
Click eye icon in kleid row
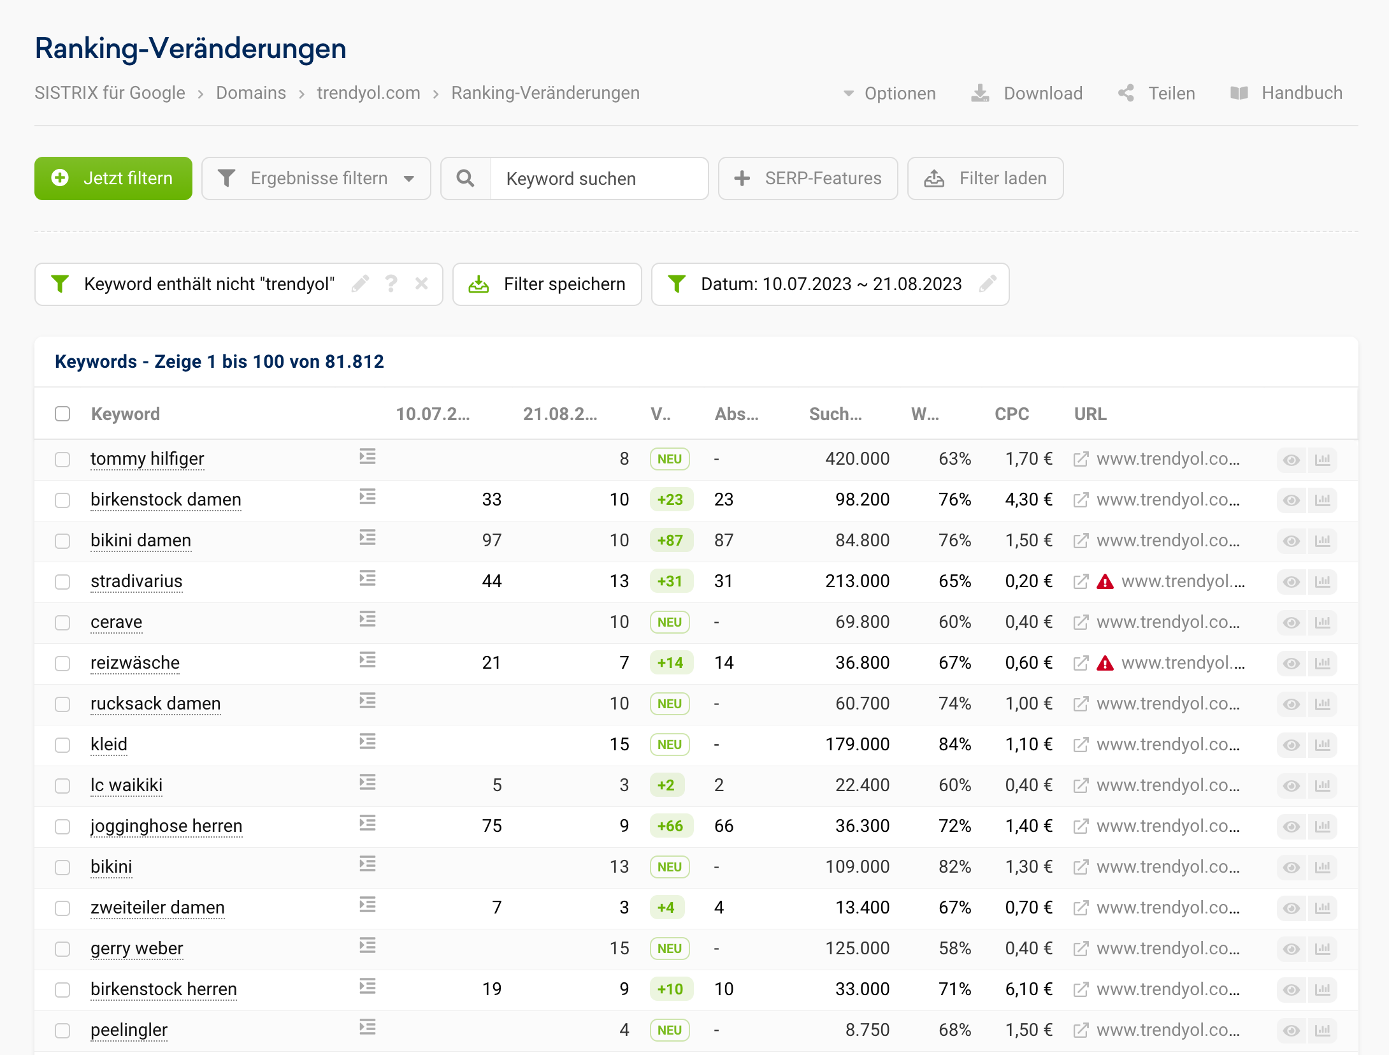point(1292,746)
